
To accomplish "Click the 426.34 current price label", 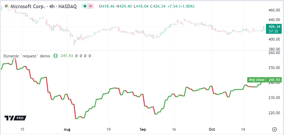I will pos(274,27).
